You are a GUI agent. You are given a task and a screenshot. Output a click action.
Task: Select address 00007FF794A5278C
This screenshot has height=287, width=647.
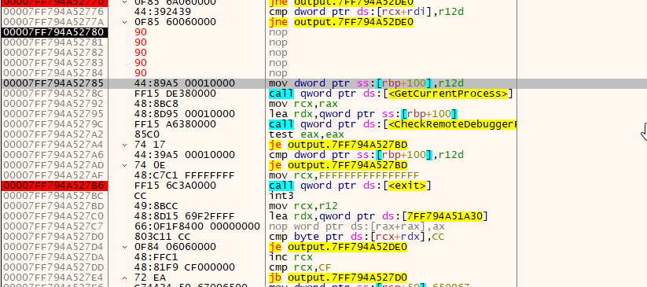[53, 94]
